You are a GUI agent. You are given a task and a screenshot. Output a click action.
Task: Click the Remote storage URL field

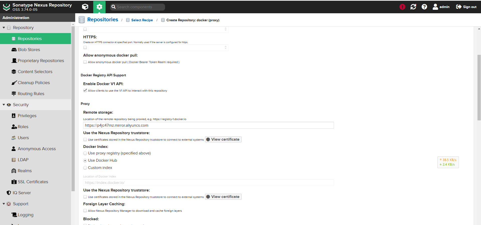[208, 125]
